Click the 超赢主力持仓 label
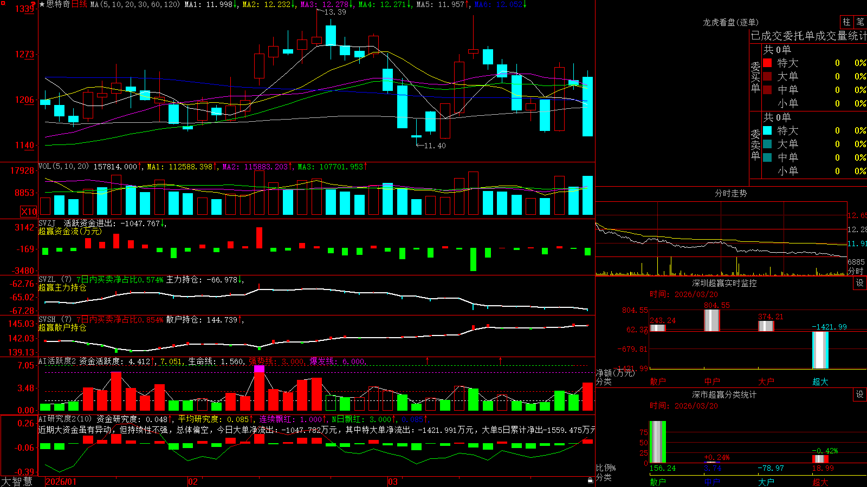 [62, 287]
